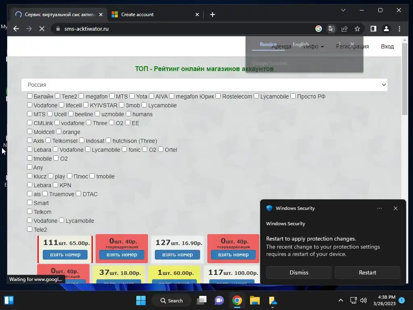Close the Сервис виртуальной смс tab
413x310 pixels.
click(x=100, y=15)
